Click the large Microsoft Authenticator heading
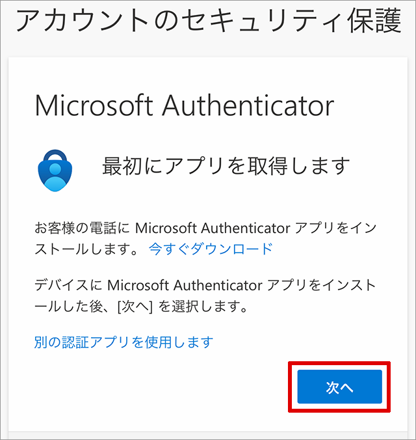 click(185, 105)
